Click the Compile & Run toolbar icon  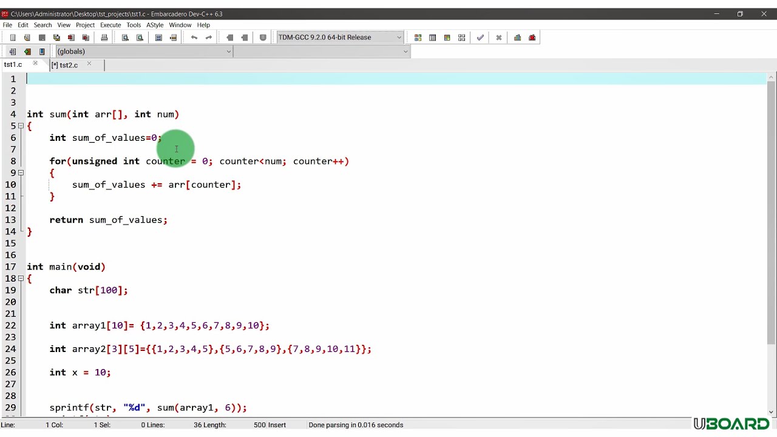(447, 38)
